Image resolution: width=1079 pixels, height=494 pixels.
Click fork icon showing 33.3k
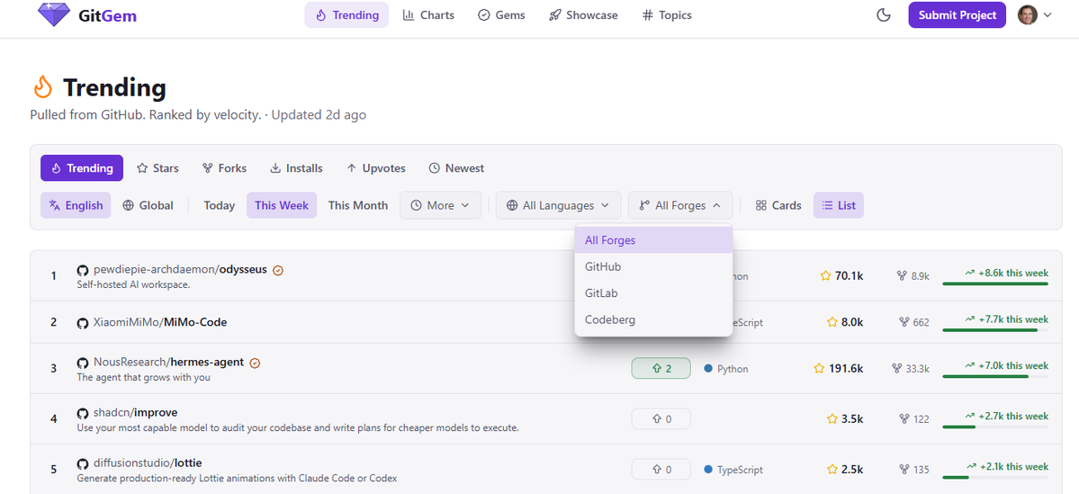896,368
